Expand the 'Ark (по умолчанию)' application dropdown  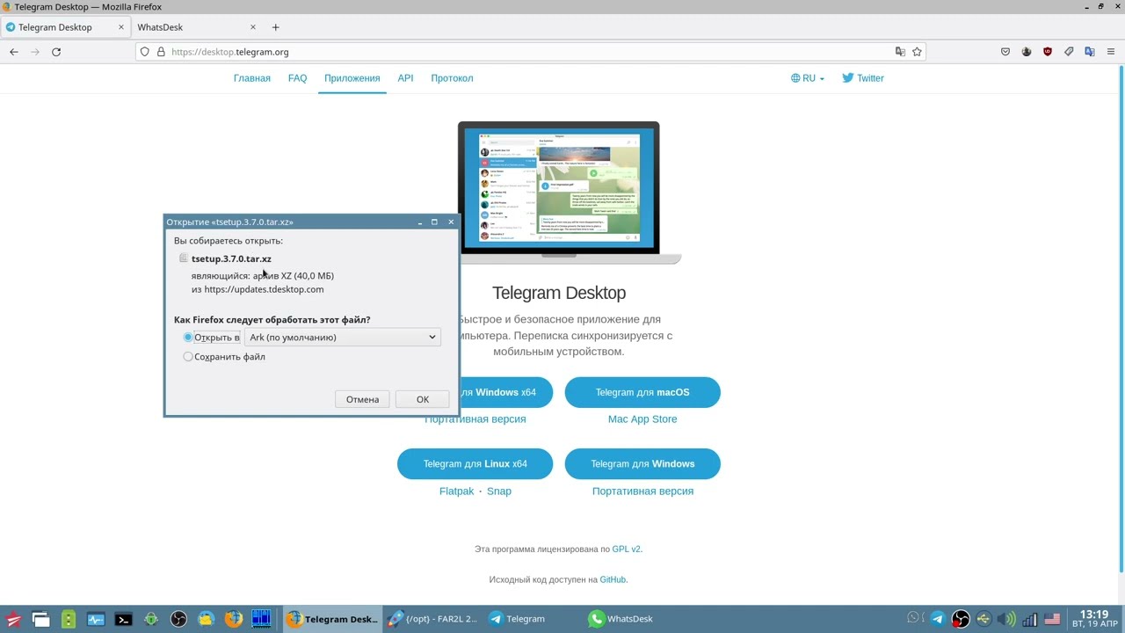(x=342, y=338)
